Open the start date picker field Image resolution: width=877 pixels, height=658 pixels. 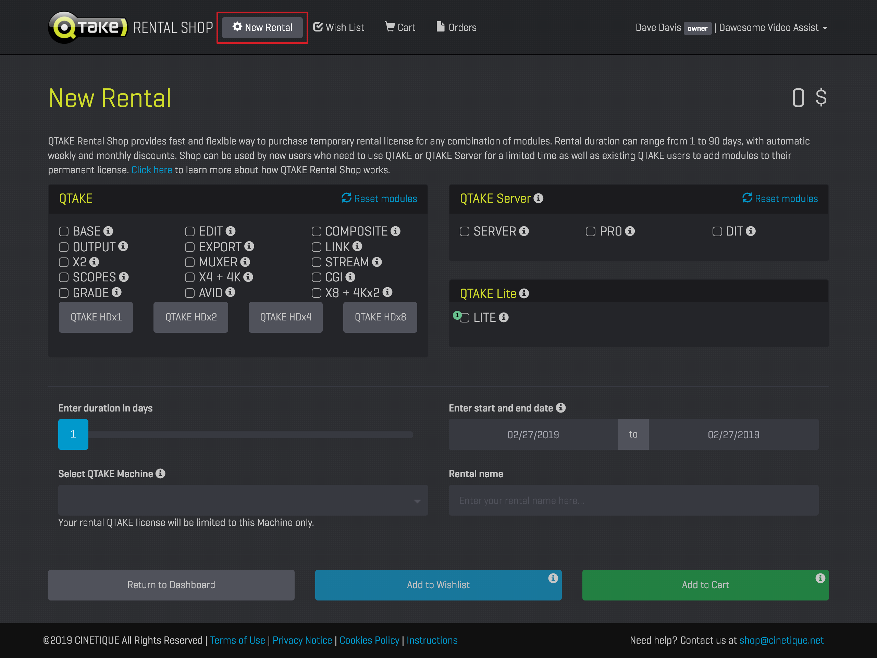point(533,434)
